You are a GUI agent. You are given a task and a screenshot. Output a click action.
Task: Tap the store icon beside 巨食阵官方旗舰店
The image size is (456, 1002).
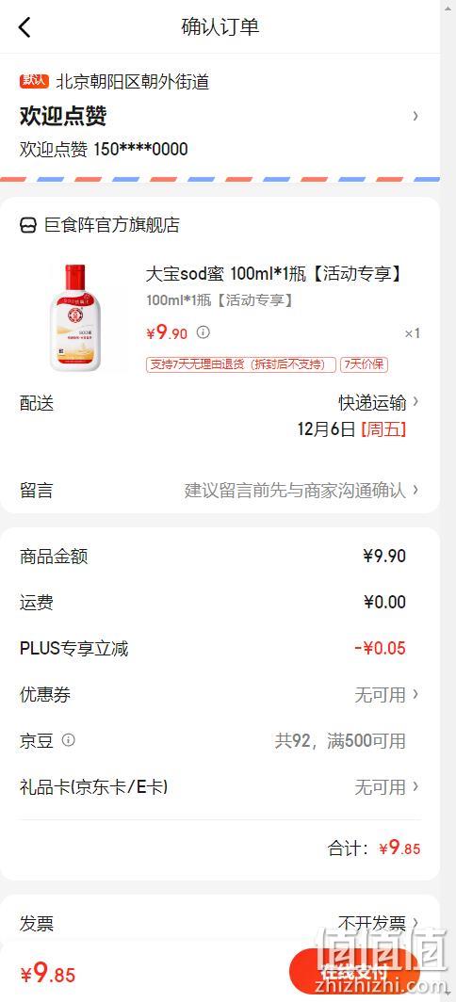[x=28, y=225]
